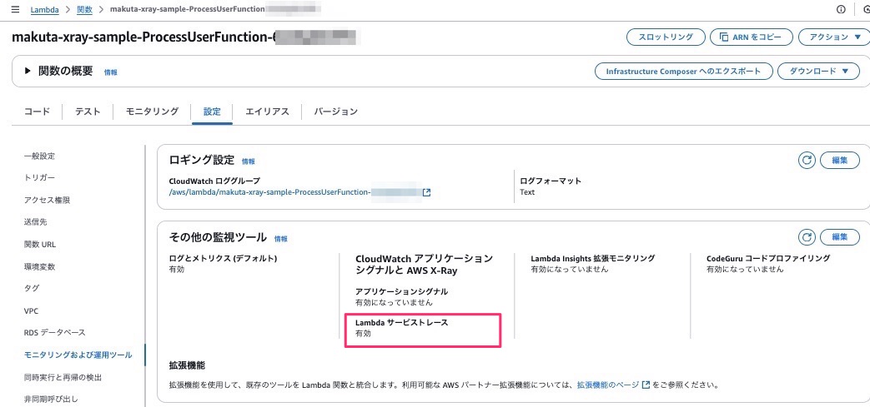Screen dimensions: 870x407
Task: Open VPC in the side menu
Action: coord(31,310)
